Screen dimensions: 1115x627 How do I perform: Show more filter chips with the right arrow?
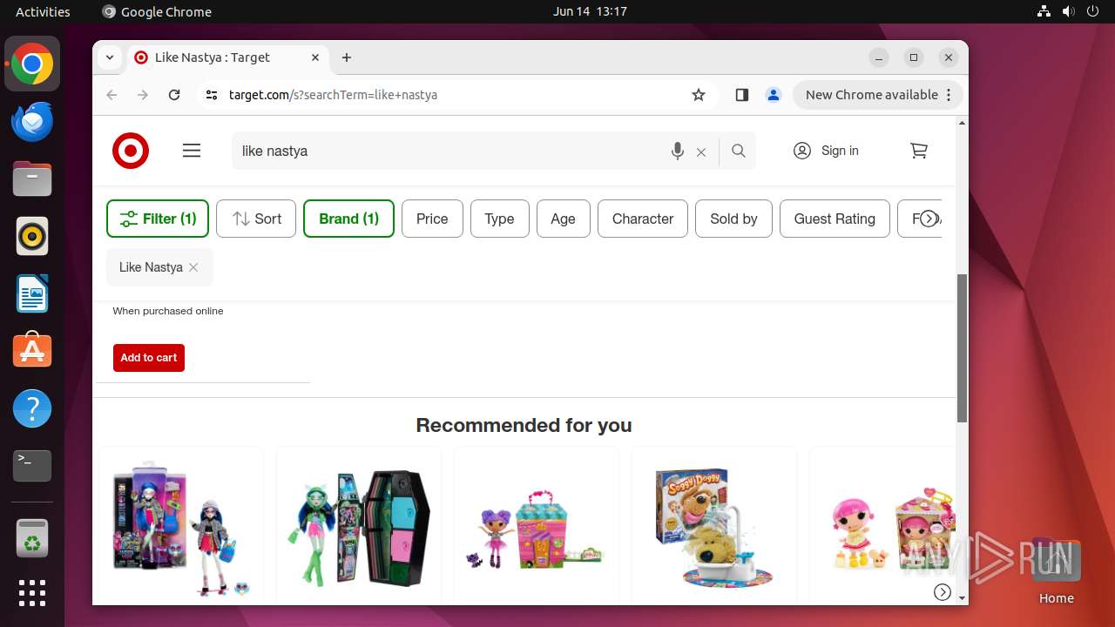click(929, 219)
